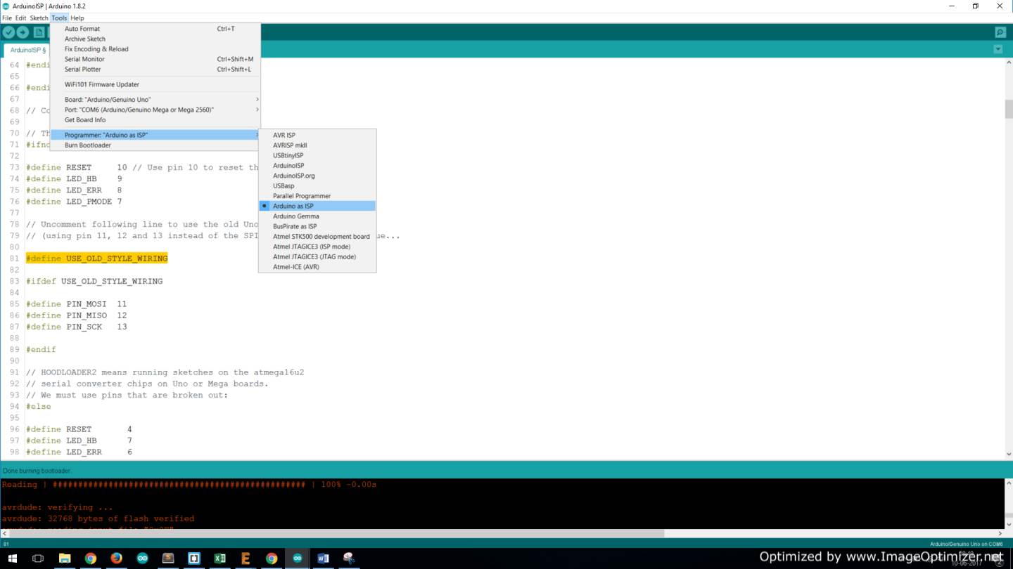This screenshot has height=569, width=1013.
Task: Click the "#define LED_HB 9" line
Action: [74, 178]
